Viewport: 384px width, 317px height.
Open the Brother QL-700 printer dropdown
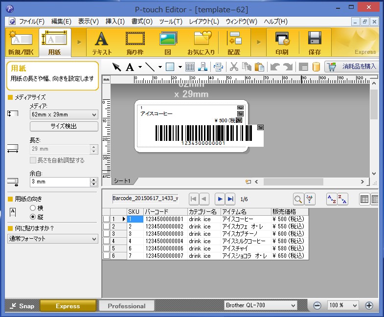point(261,305)
